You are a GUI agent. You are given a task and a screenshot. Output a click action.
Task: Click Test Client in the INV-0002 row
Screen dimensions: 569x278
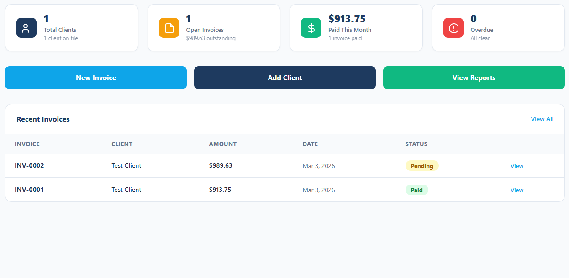point(126,165)
